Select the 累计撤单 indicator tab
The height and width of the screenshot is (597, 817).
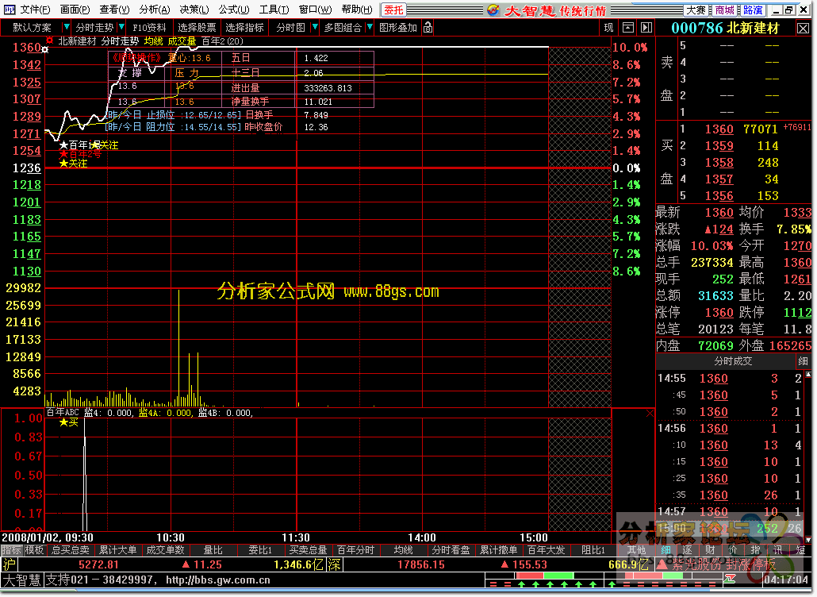(499, 550)
